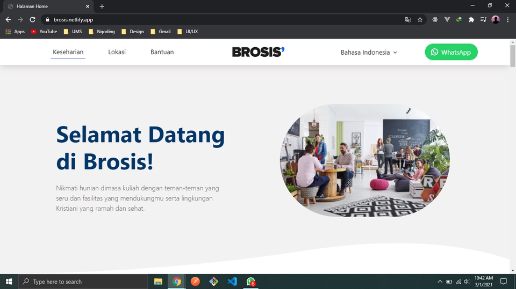Open the Extensions puzzle icon
Image resolution: width=516 pixels, height=289 pixels.
point(471,20)
